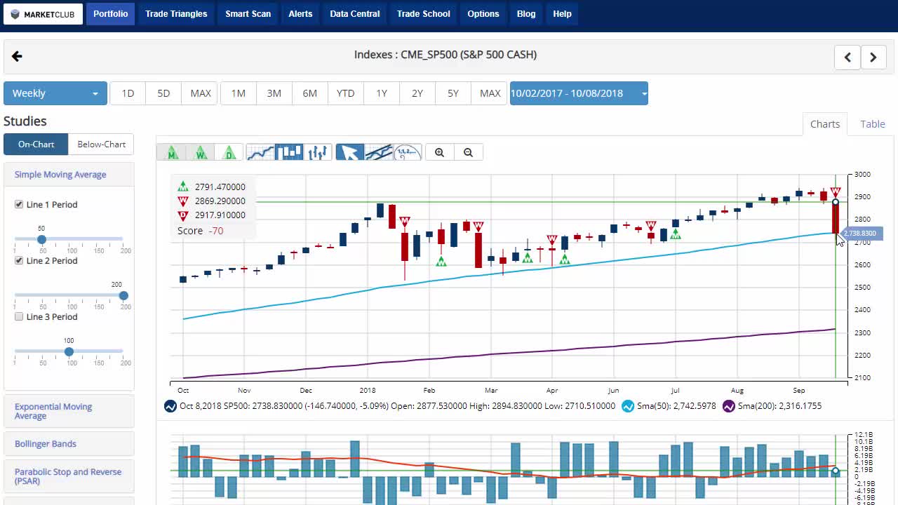The height and width of the screenshot is (505, 898).
Task: Open the Portfolio menu
Action: click(111, 14)
